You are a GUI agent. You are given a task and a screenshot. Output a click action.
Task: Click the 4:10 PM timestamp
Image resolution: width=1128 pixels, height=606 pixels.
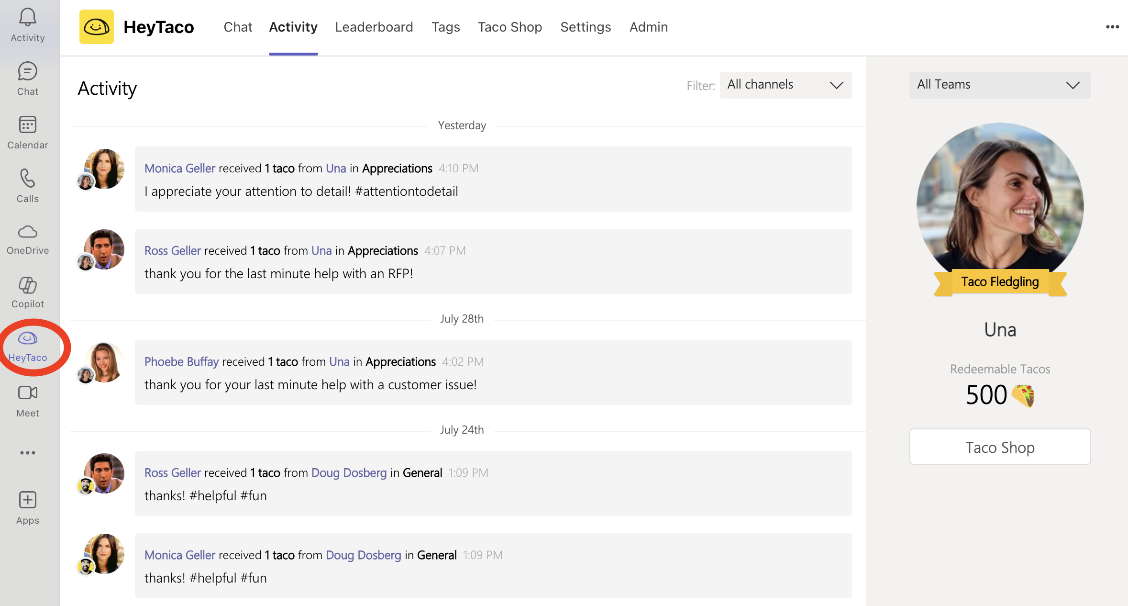pyautogui.click(x=458, y=168)
